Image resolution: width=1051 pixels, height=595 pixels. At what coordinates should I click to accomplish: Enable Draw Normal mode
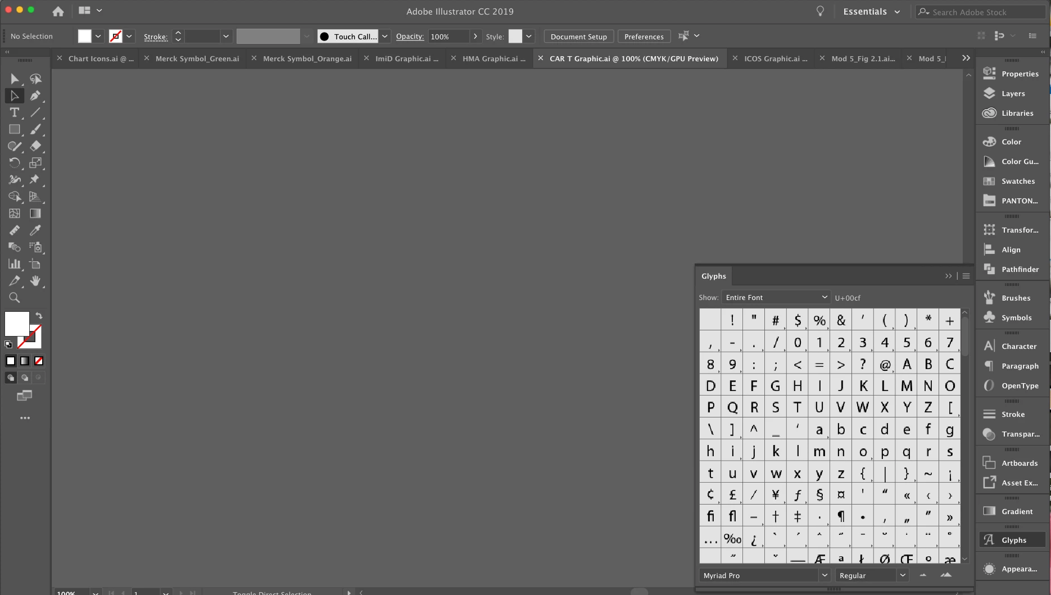(x=11, y=378)
